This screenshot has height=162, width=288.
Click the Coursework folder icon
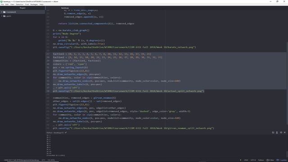point(4,12)
